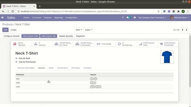Open the Configuration menu
This screenshot has height=107, width=191.
(x=71, y=18)
